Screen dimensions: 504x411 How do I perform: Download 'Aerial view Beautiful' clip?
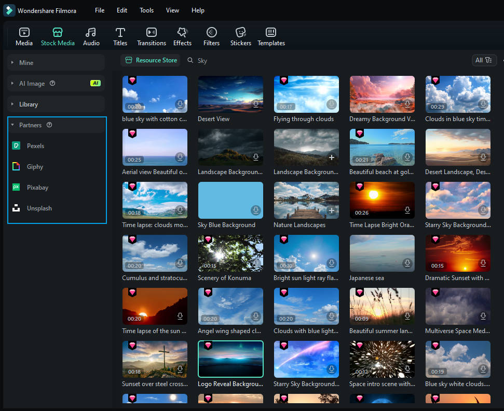pos(180,157)
